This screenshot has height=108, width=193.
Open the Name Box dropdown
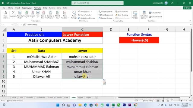click(12, 25)
